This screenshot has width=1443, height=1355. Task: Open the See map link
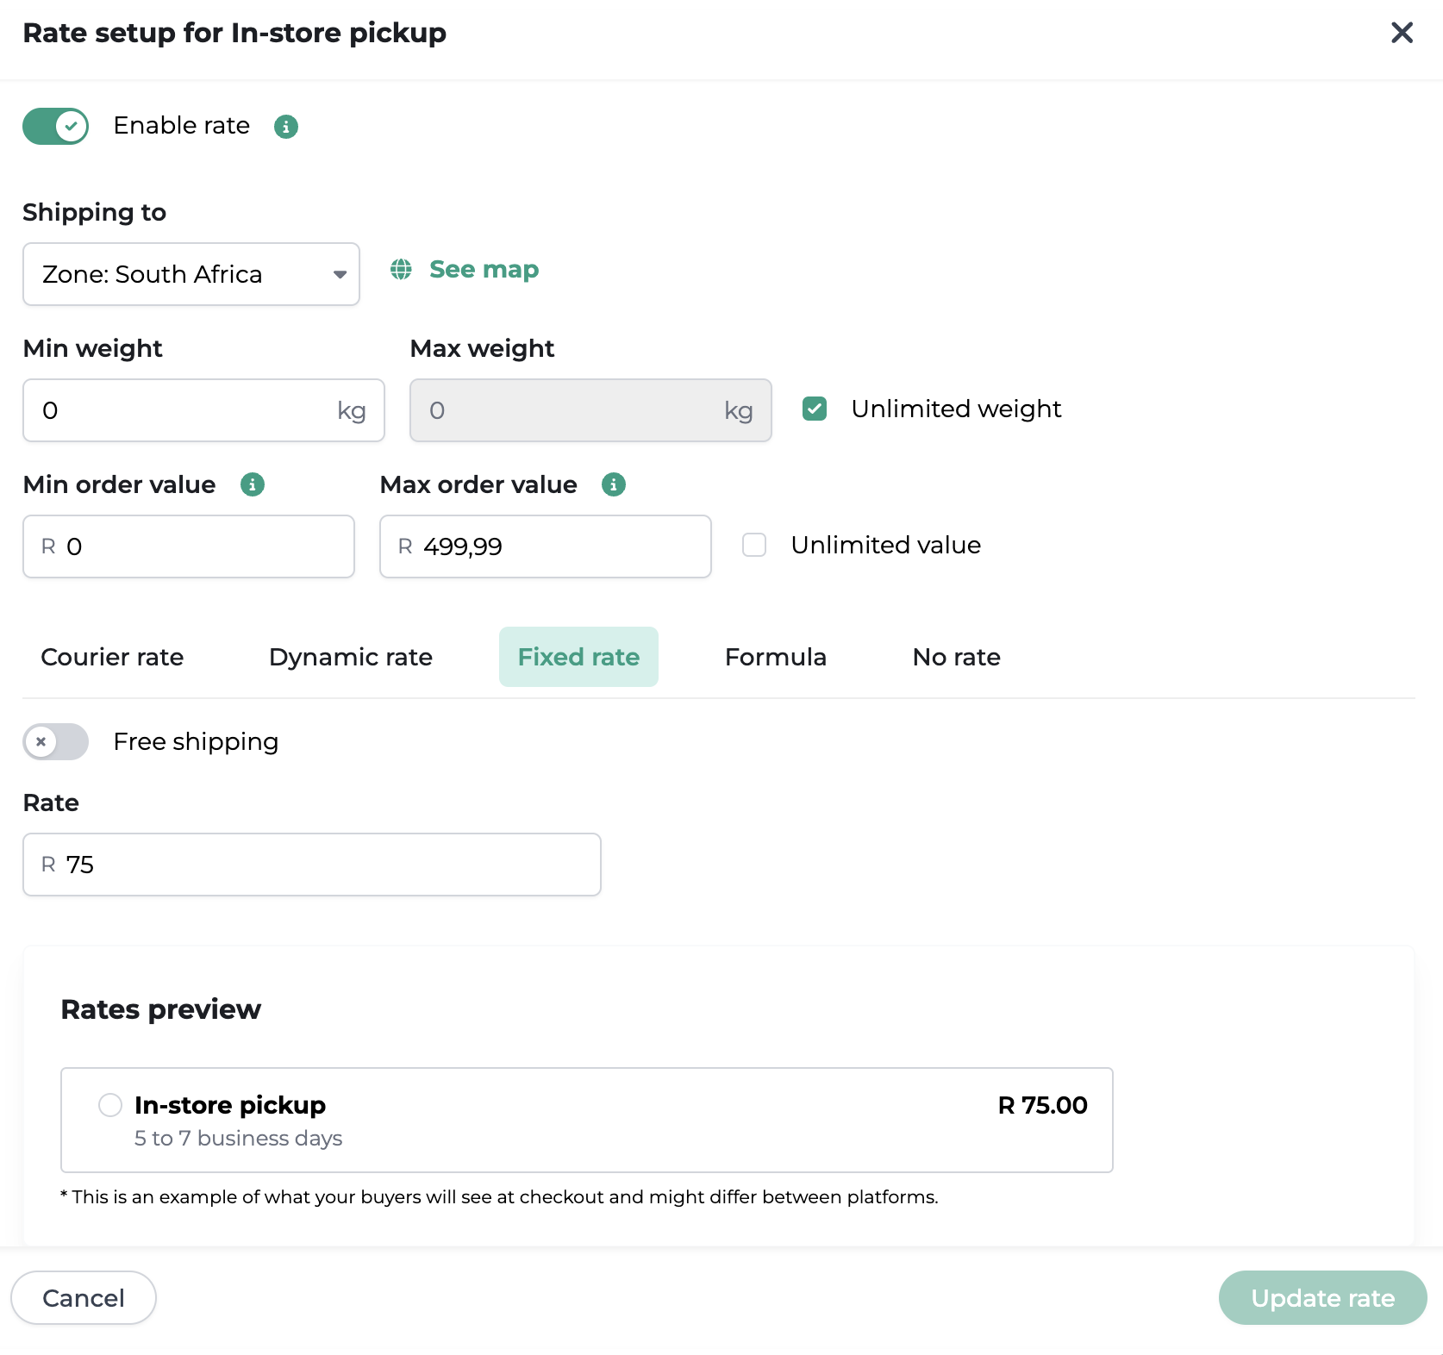(484, 270)
